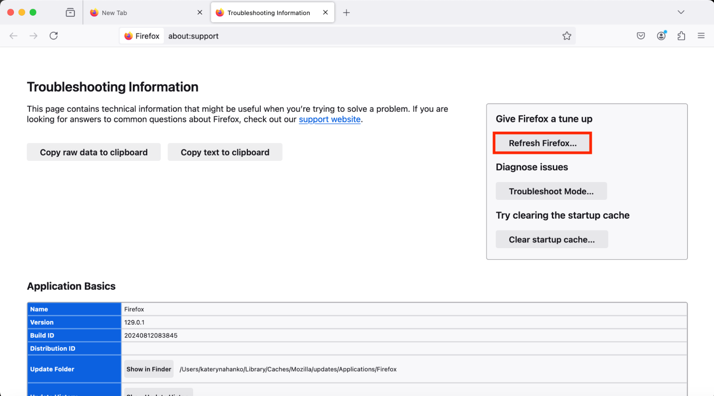Click the Refresh Firefox... button

543,143
